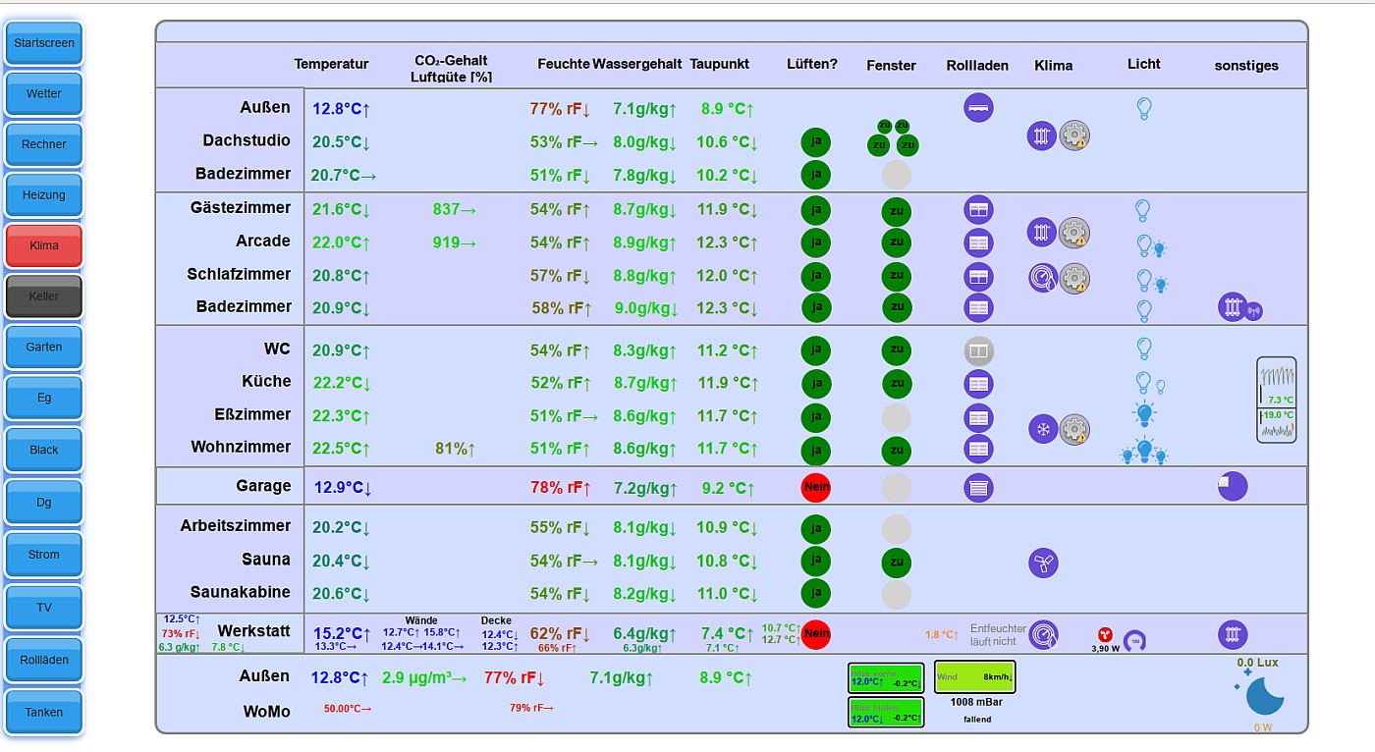Viewport: 1375px width, 752px height.
Task: Click the Schlafzimmer dehumidifier gauge icon
Action: click(x=1043, y=278)
